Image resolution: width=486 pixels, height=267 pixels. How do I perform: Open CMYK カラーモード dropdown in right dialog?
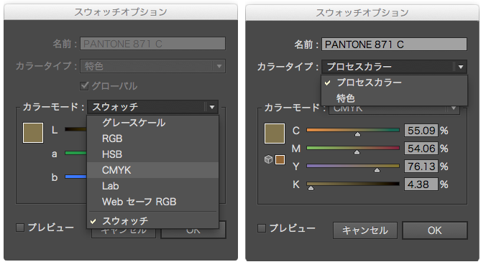[394, 109]
